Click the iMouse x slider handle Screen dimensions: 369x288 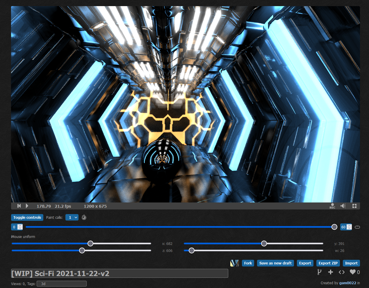(x=90, y=243)
